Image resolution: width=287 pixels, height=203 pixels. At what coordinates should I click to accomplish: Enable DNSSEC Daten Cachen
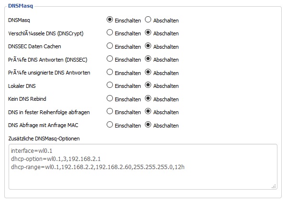tap(110, 46)
